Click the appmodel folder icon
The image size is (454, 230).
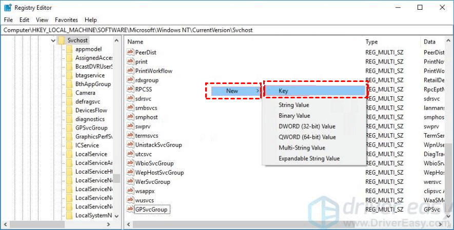pos(69,49)
